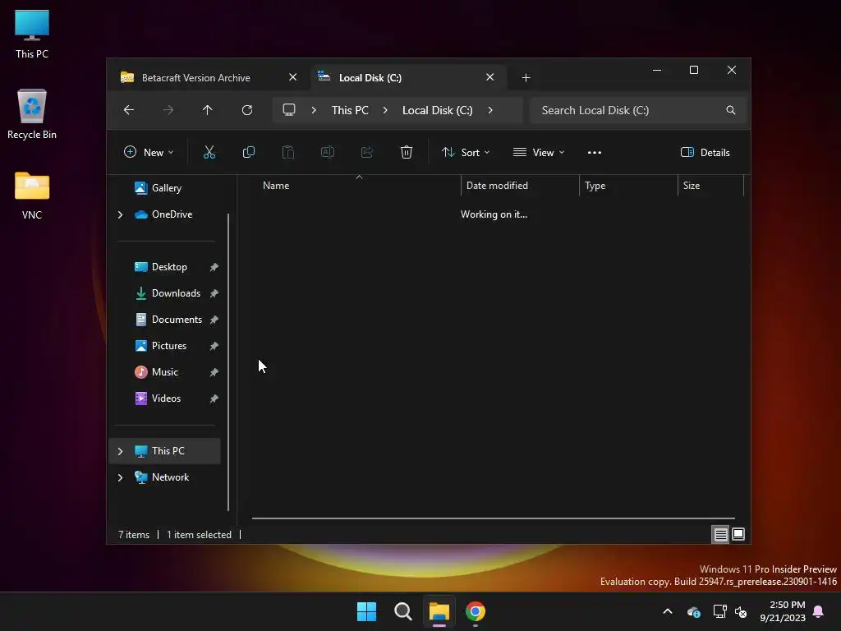Click the Rename icon in toolbar
This screenshot has width=841, height=631.
coord(327,152)
